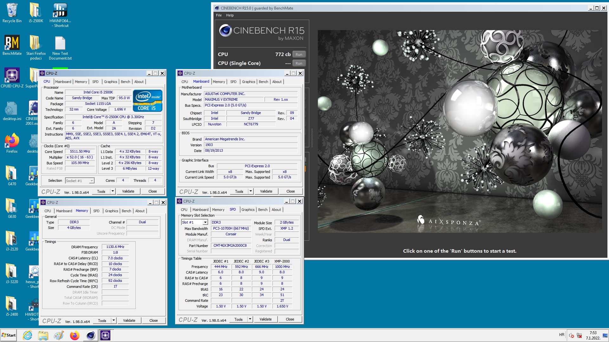The width and height of the screenshot is (609, 342).
Task: Open the Cinebench Help menu
Action: [x=230, y=15]
